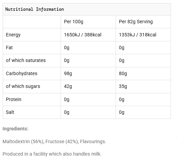Click the Fructose (42%) ingredient text
The width and height of the screenshot is (177, 162).
(62, 141)
